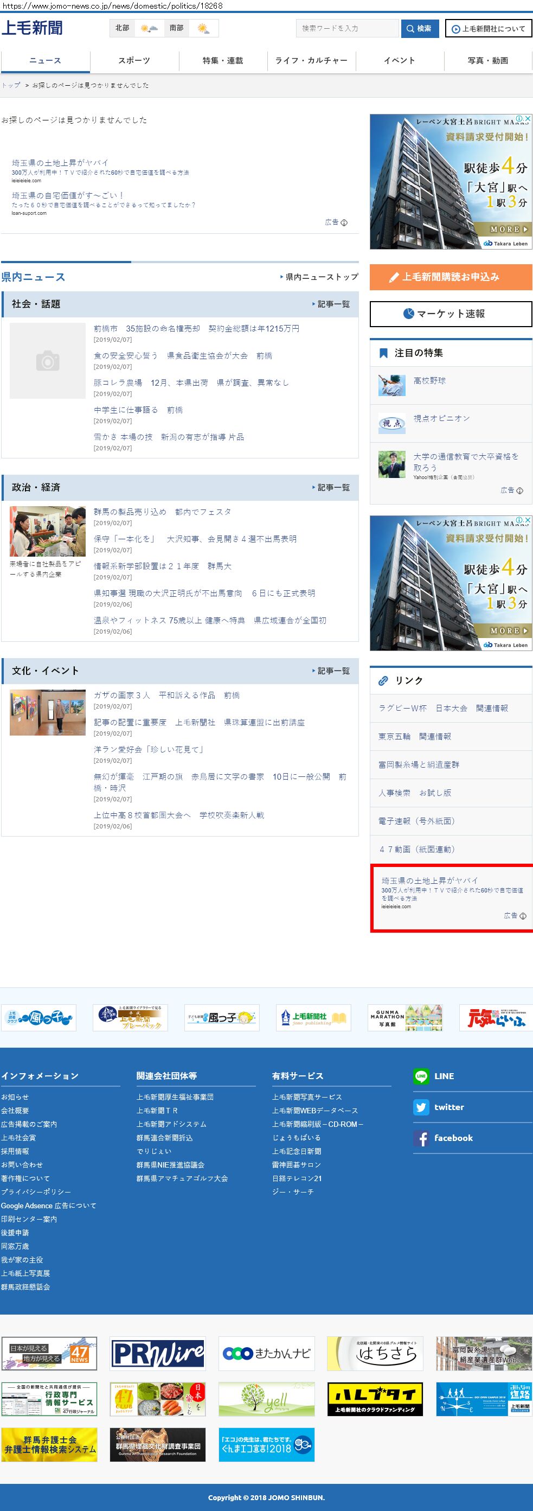This screenshot has width=533, height=1511.
Task: Select the スポーツ navigation tab
Action: 134,60
